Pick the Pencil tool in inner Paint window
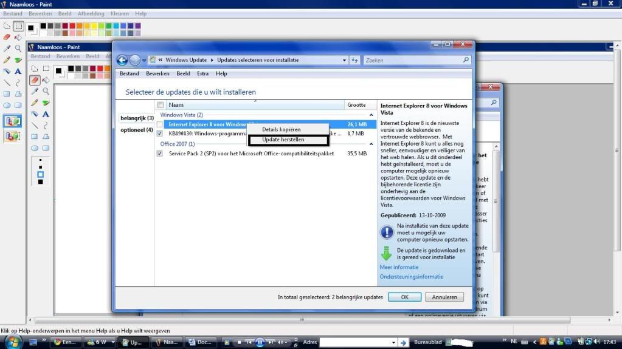Screen dimensions: 622x349 35,103
